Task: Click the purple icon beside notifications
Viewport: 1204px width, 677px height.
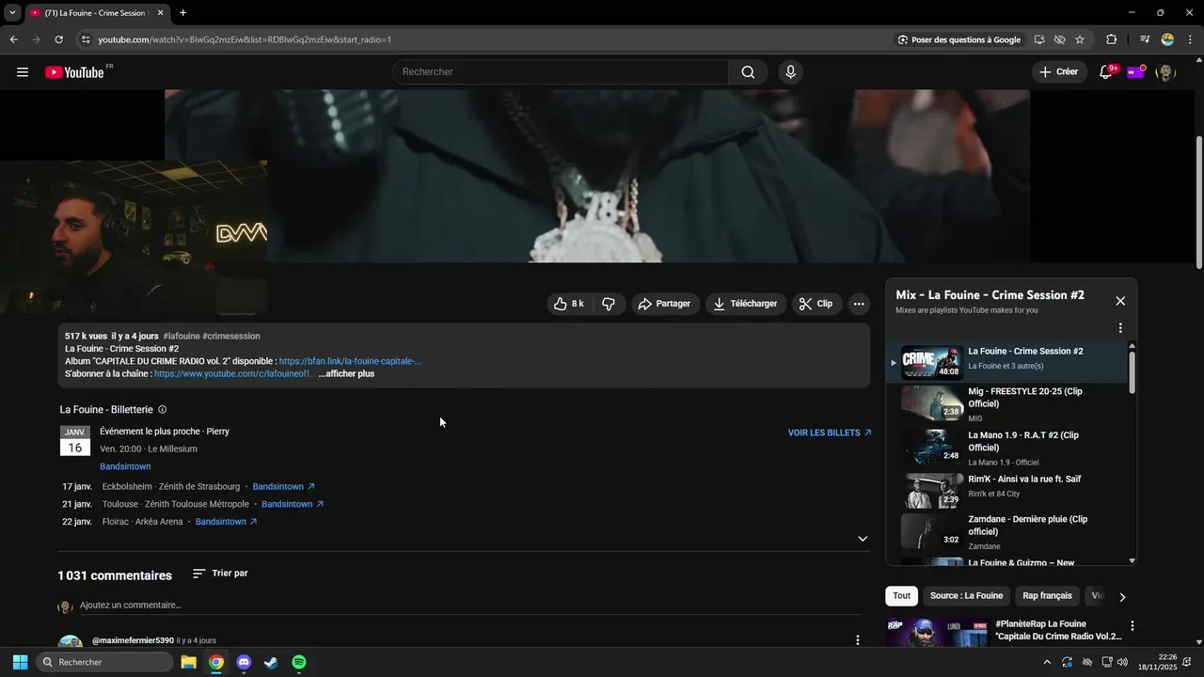Action: click(x=1135, y=72)
